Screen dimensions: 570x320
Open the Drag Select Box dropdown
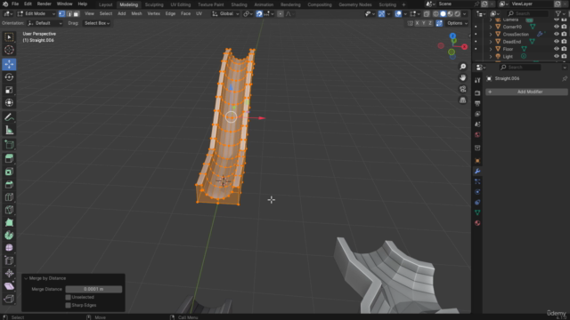(x=97, y=23)
